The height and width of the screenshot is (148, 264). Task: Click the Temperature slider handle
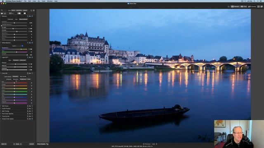point(21,49)
